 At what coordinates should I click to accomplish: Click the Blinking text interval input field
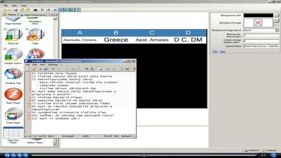(x=261, y=36)
